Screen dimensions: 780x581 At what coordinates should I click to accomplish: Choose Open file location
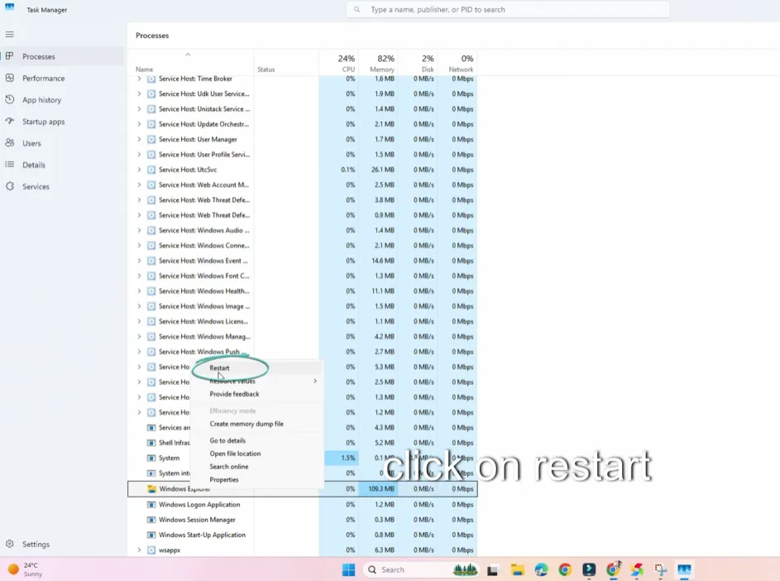[235, 454]
